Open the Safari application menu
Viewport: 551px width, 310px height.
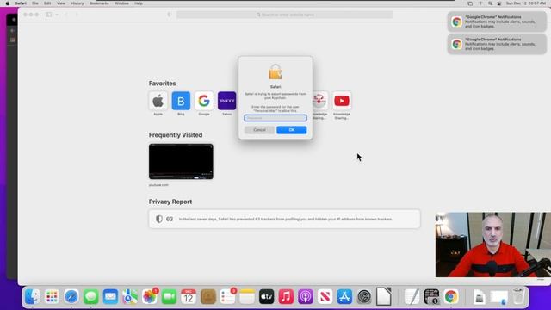click(21, 3)
